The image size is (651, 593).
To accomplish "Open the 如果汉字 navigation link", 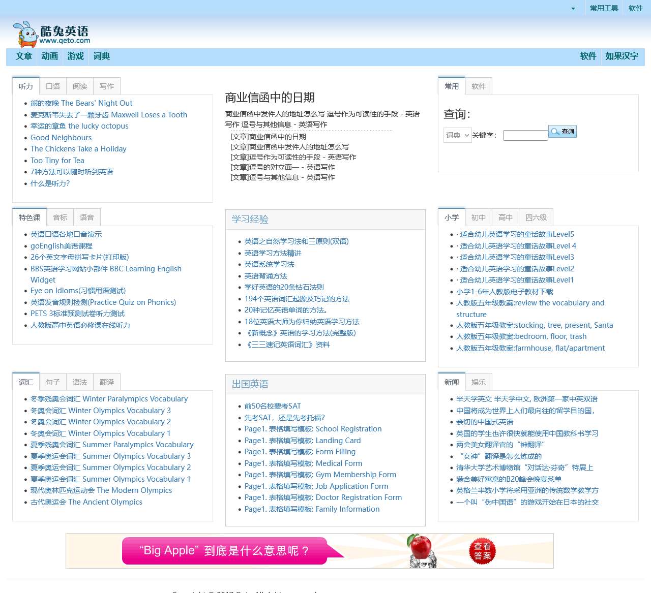I will point(622,56).
